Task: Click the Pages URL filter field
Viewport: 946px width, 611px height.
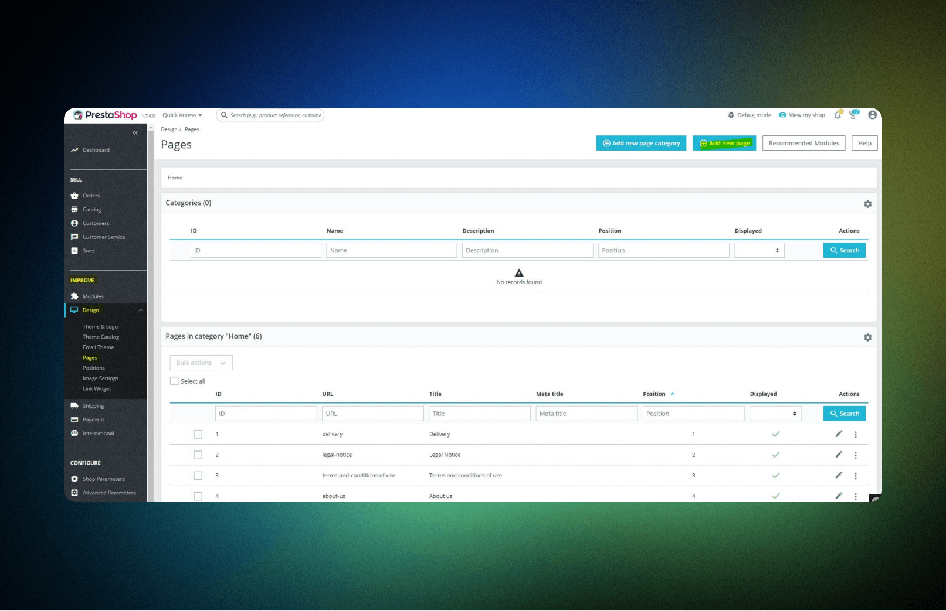Action: 373,414
